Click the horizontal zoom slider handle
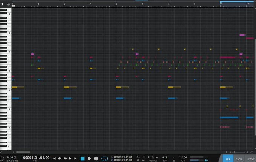 pyautogui.click(x=235, y=152)
